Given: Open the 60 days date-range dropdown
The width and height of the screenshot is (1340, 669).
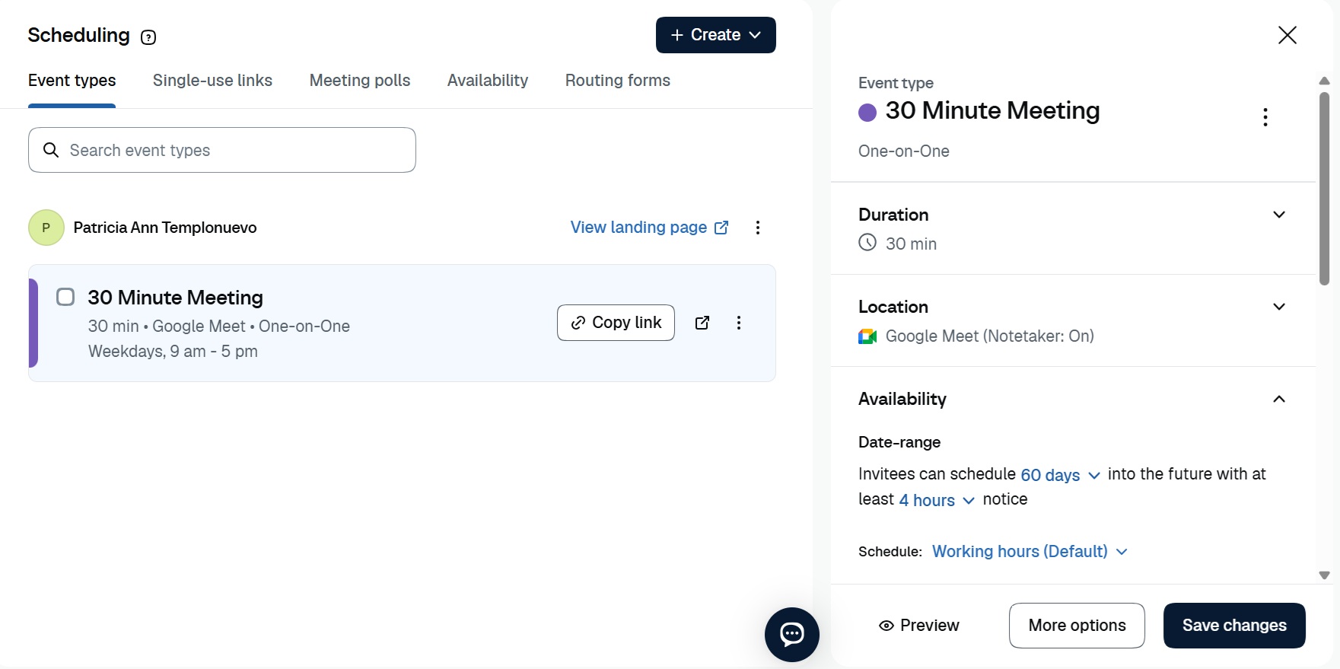Looking at the screenshot, I should 1060,475.
